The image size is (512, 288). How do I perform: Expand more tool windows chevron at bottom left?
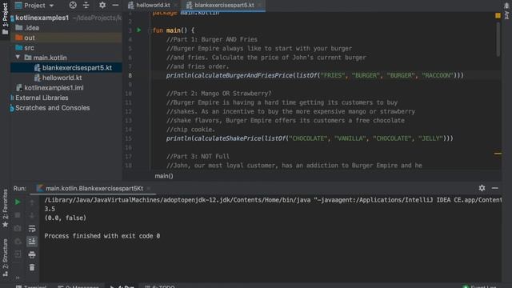(18, 278)
